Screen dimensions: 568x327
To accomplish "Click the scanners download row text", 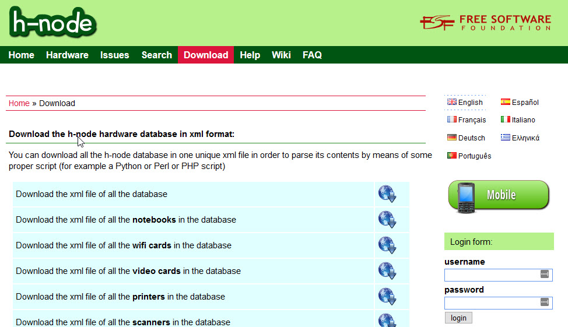I will (x=123, y=322).
